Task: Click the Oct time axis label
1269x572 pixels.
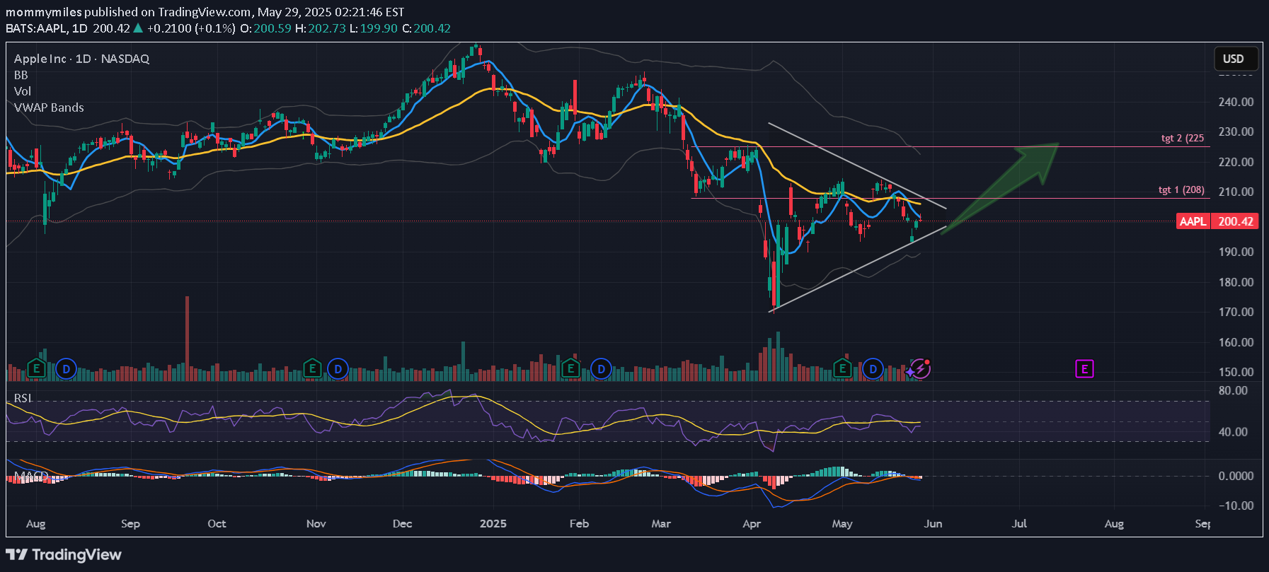Action: tap(217, 524)
